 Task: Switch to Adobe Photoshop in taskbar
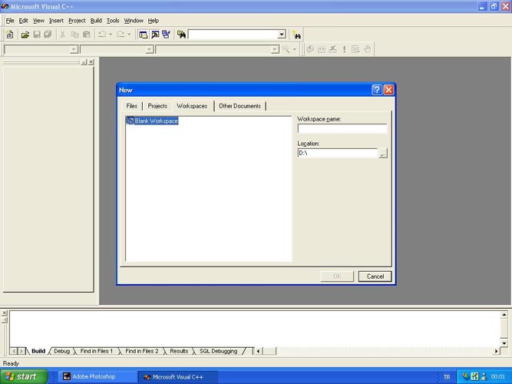(96, 377)
